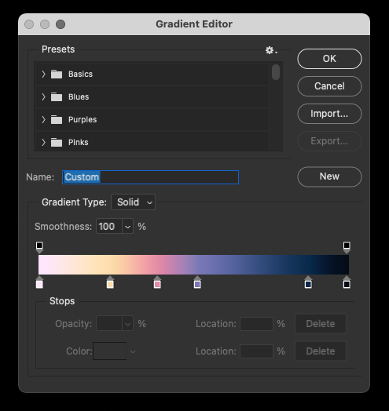The image size is (389, 411).
Task: Select the purple color stop
Action: [197, 282]
